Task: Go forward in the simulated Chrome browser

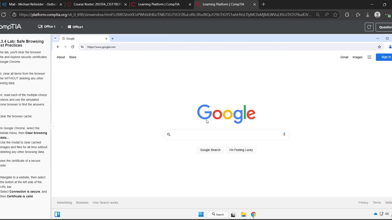Action: pyautogui.click(x=65, y=47)
